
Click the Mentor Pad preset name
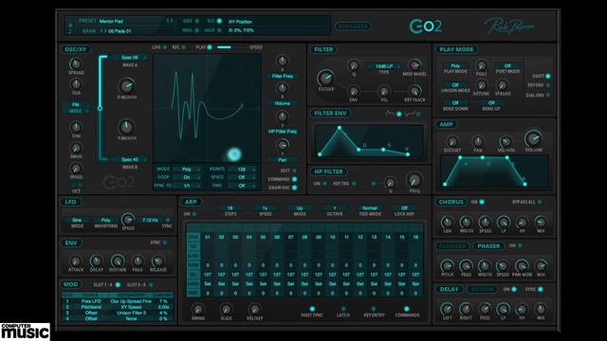[111, 21]
